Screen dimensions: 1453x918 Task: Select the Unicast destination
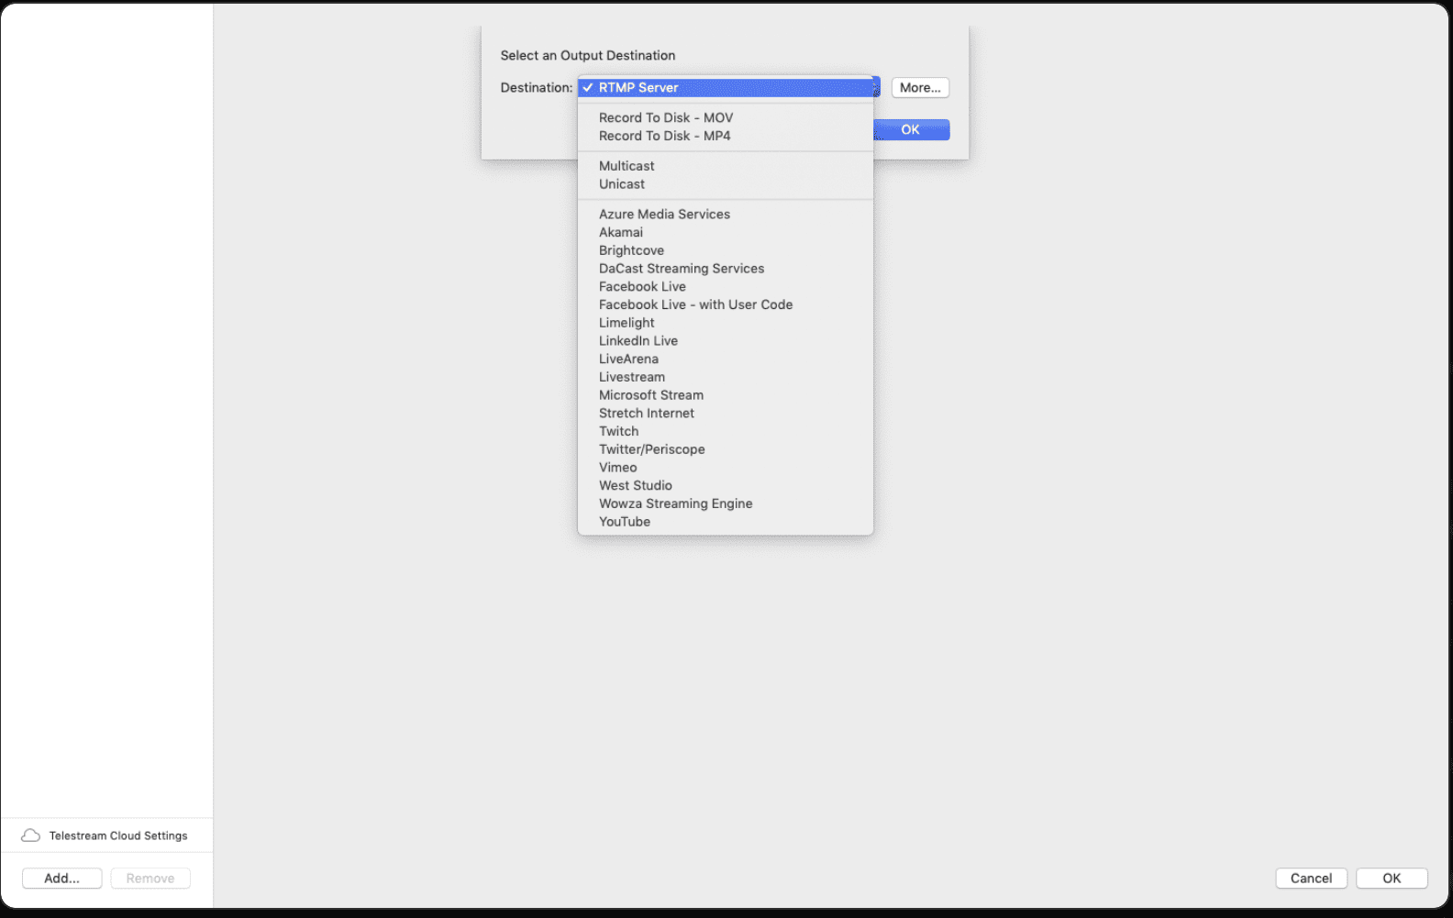[726, 184]
